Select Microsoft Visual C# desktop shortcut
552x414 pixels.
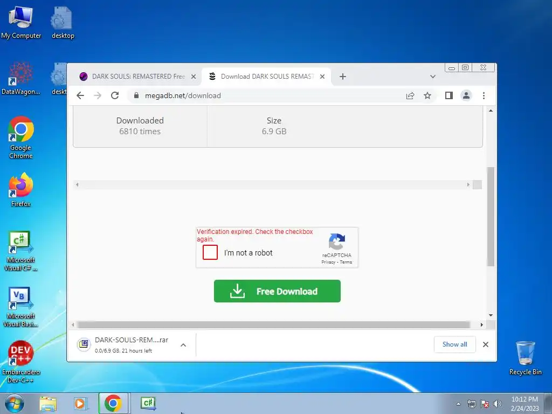21,251
